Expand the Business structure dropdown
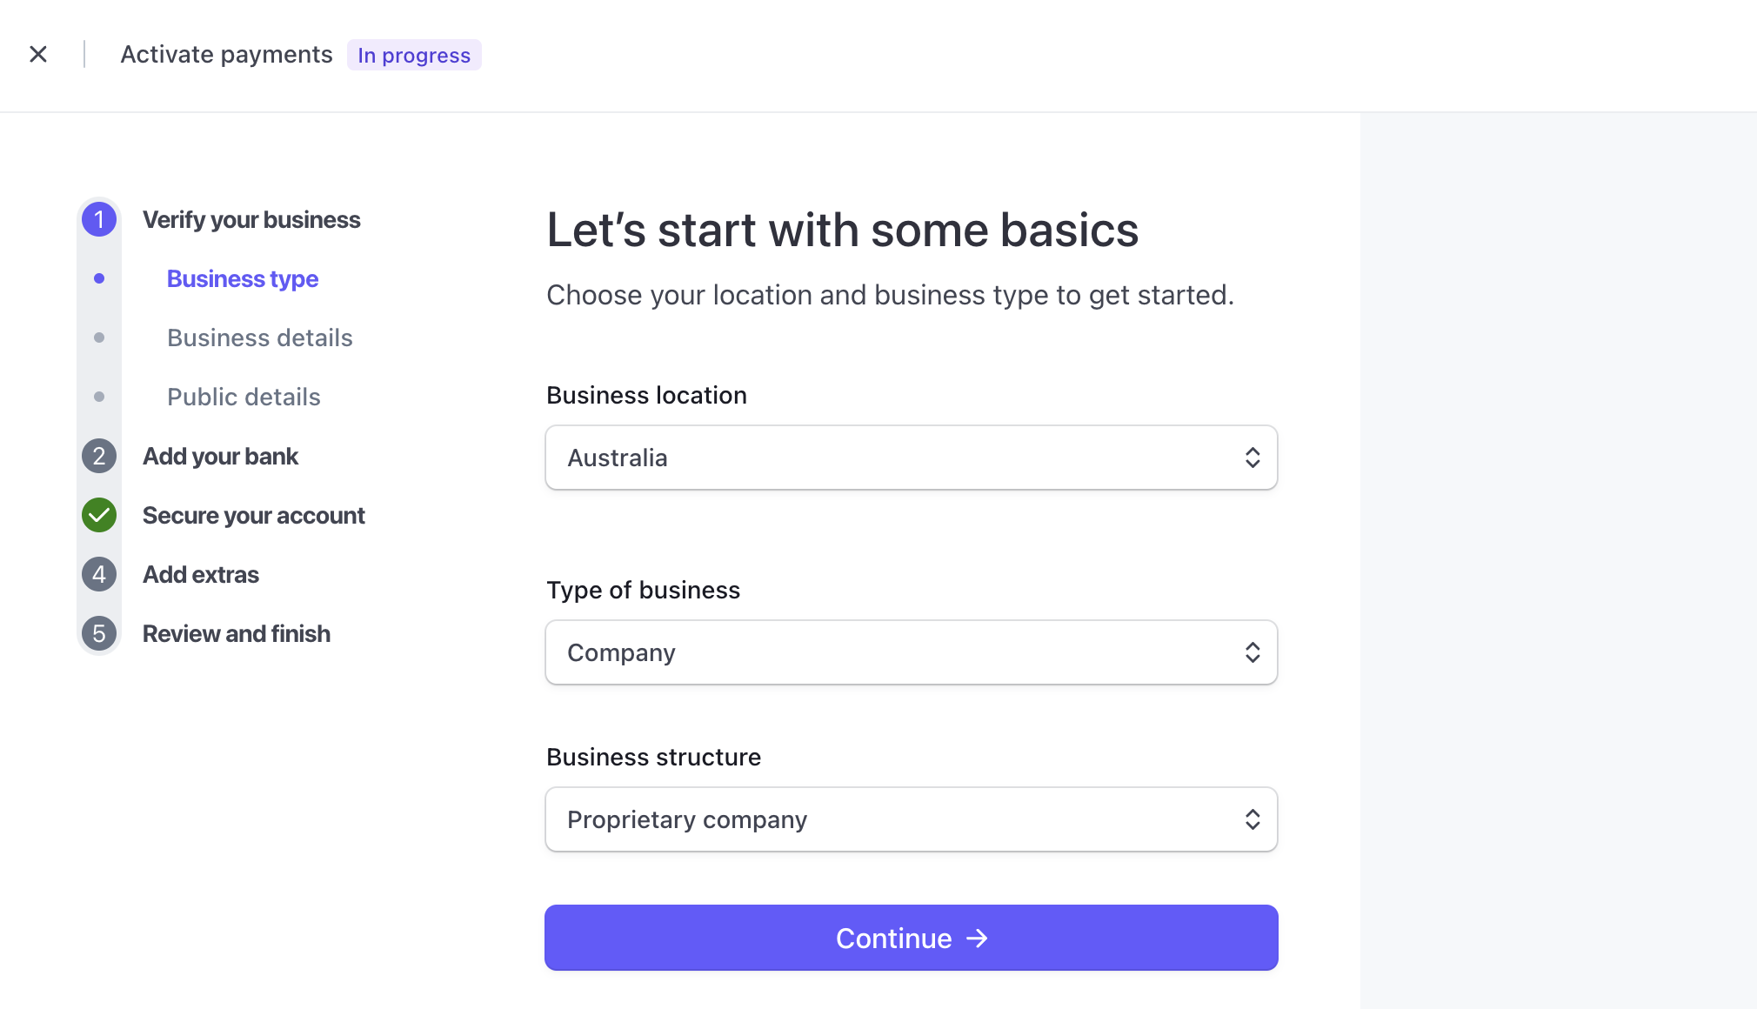This screenshot has width=1757, height=1009. [910, 819]
